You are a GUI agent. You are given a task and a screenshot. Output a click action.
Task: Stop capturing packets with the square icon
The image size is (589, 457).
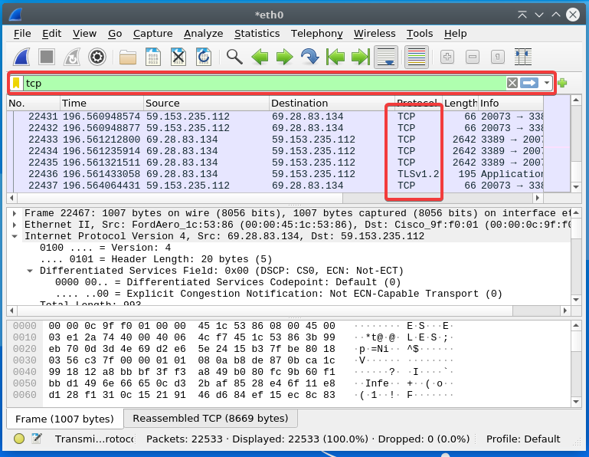(x=47, y=58)
